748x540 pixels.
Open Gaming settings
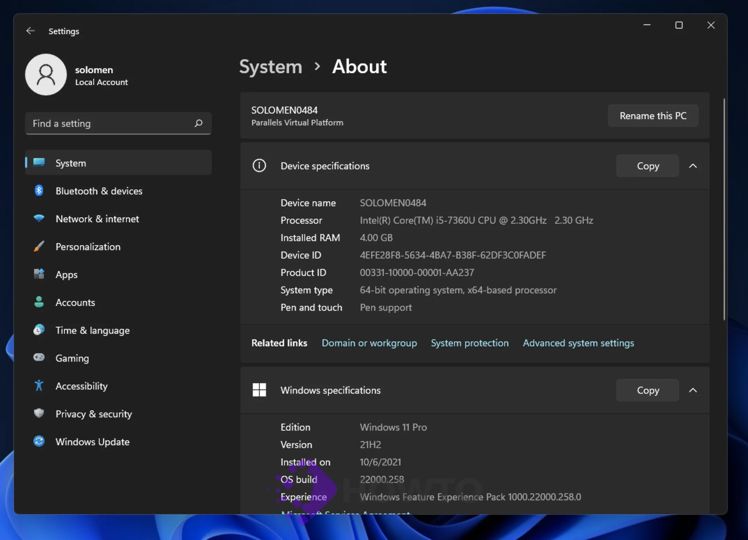pos(118,358)
